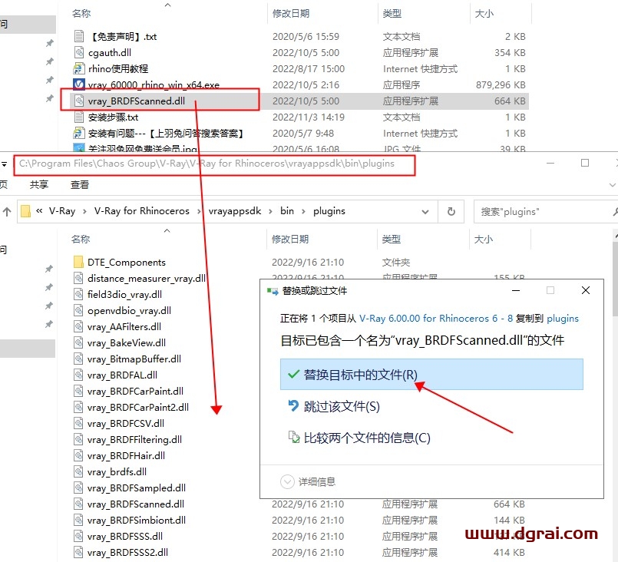Select the vray_BakeView.dll file icon
618x562 pixels.
point(80,342)
